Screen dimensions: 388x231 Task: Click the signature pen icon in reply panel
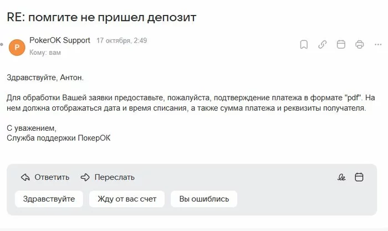tap(341, 177)
